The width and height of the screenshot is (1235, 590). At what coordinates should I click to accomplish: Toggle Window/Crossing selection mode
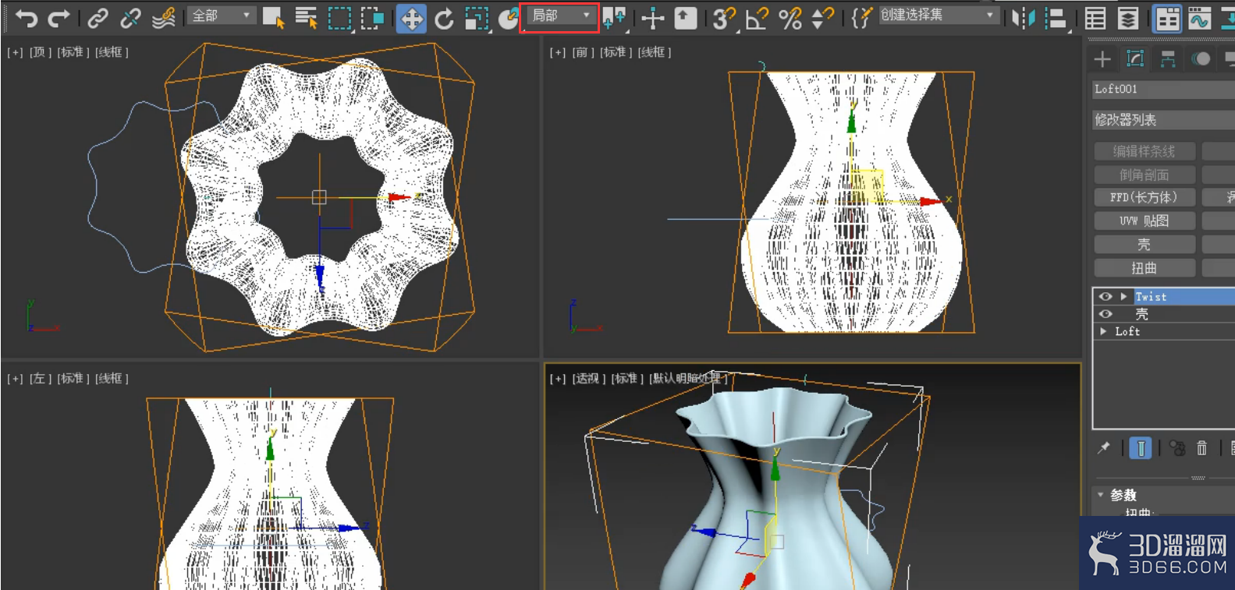[372, 18]
